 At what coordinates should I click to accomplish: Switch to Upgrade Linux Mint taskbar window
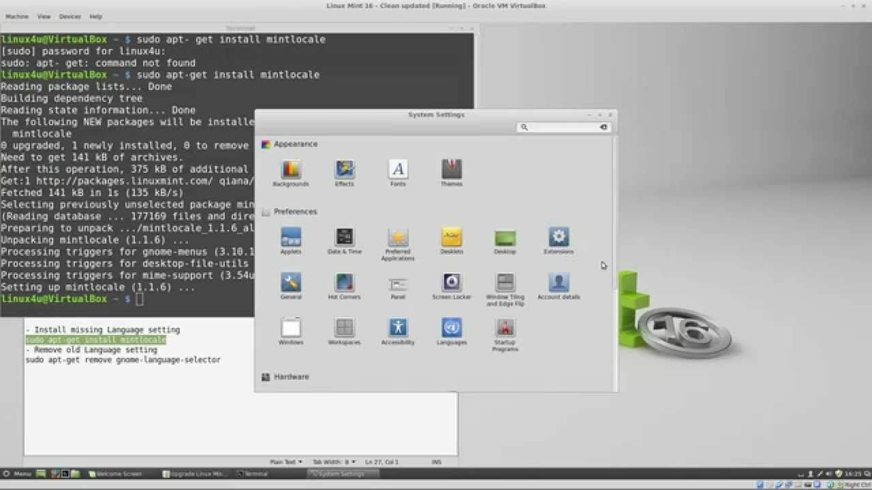pos(196,474)
